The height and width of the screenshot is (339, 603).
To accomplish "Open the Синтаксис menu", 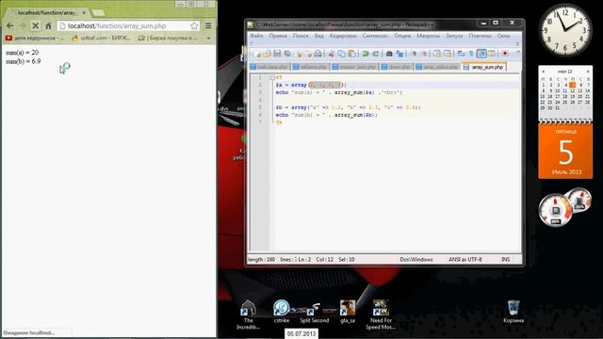I will 375,36.
